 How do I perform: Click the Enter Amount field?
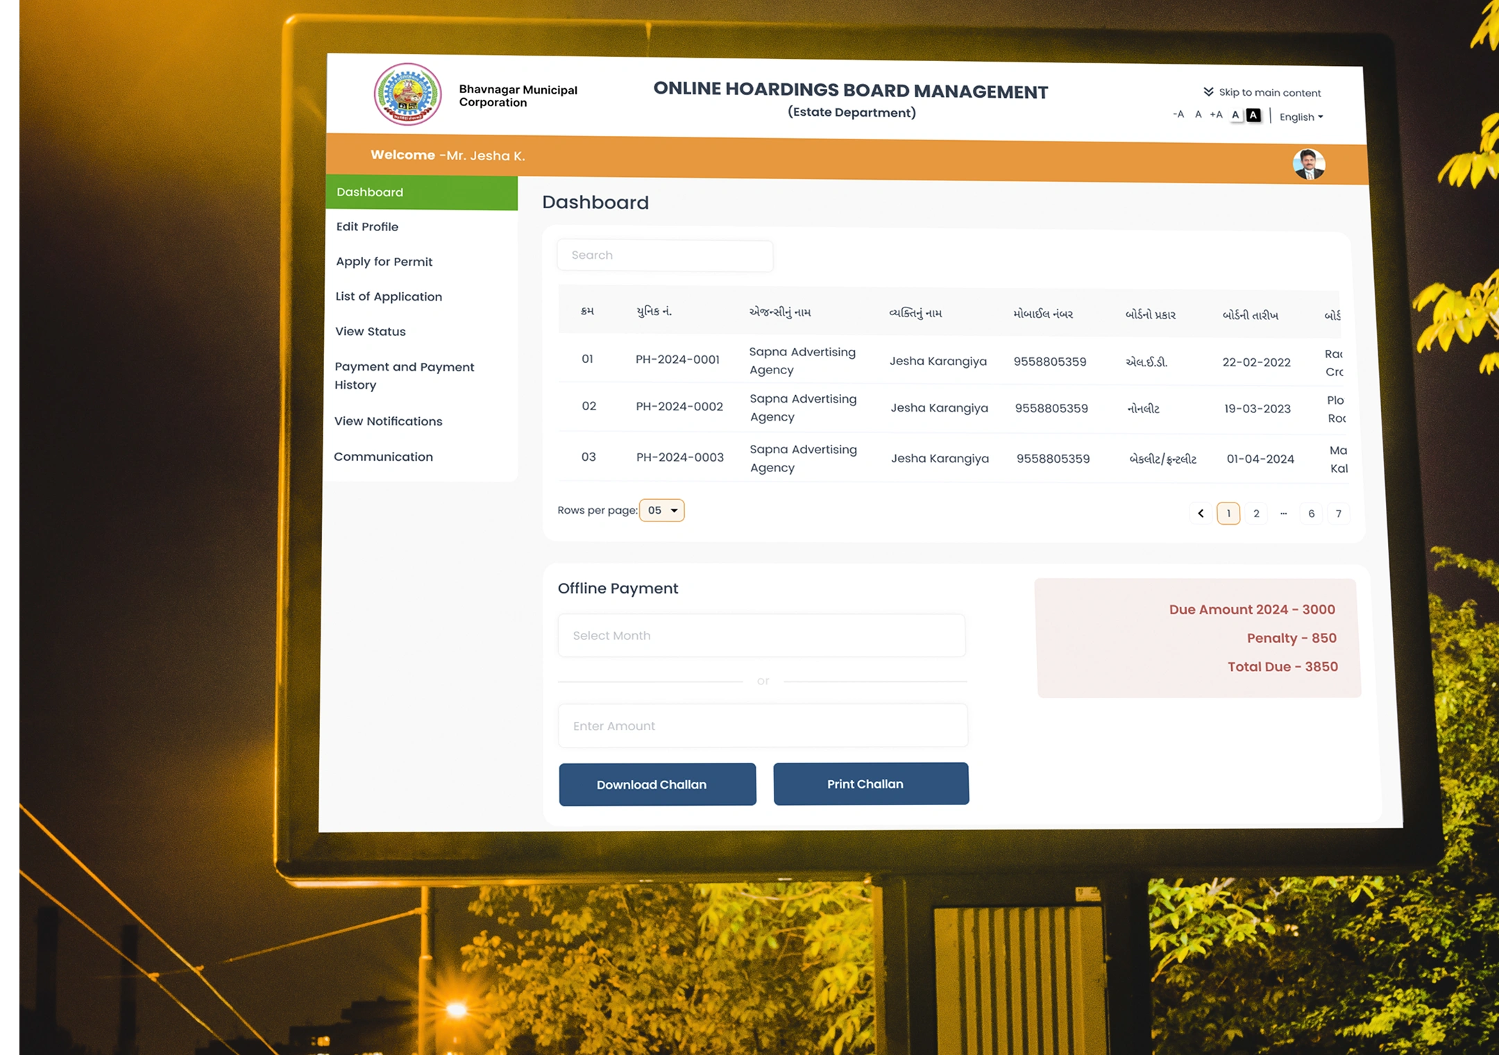click(763, 726)
